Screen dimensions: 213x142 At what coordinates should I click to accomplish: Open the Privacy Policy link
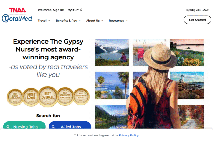point(129,135)
